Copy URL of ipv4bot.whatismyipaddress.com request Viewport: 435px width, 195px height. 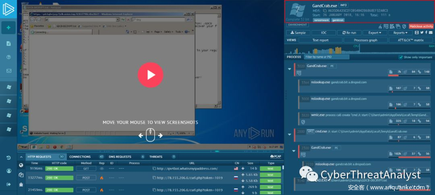pos(154,169)
